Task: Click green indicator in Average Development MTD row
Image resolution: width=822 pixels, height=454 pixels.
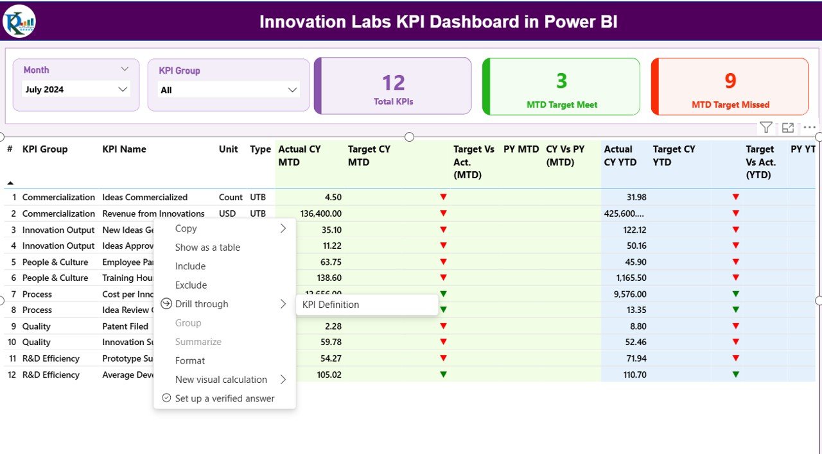Action: 443,374
